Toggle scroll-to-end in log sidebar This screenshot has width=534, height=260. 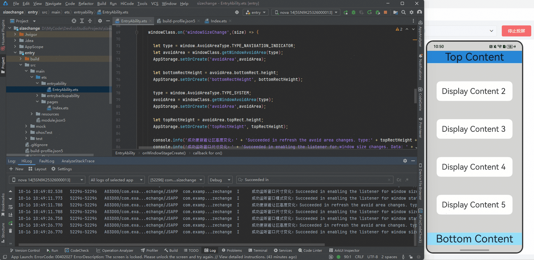[10, 215]
